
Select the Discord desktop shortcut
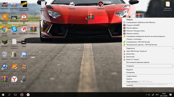pos(24,54)
